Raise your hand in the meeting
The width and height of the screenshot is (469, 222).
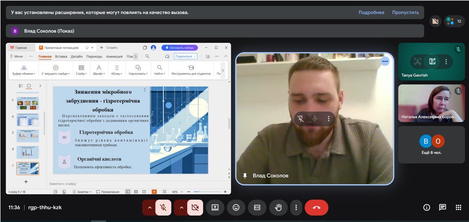click(278, 208)
